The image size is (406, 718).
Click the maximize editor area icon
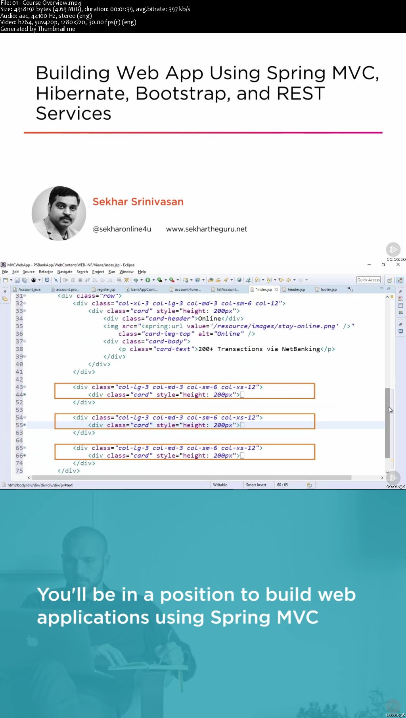point(389,289)
